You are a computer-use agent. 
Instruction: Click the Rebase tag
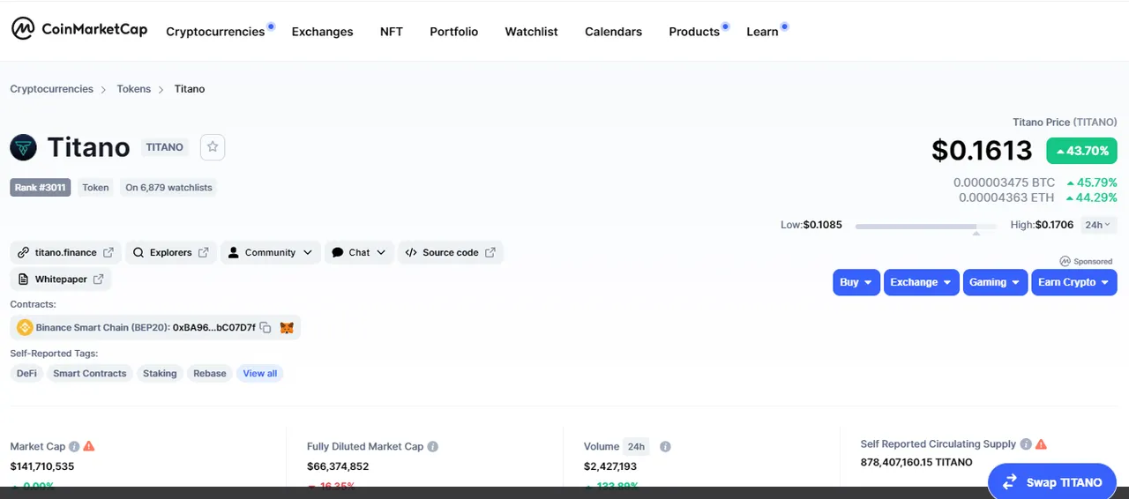[x=210, y=374]
